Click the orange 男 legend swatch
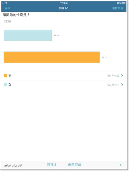129x171 pixels. click(x=5, y=76)
